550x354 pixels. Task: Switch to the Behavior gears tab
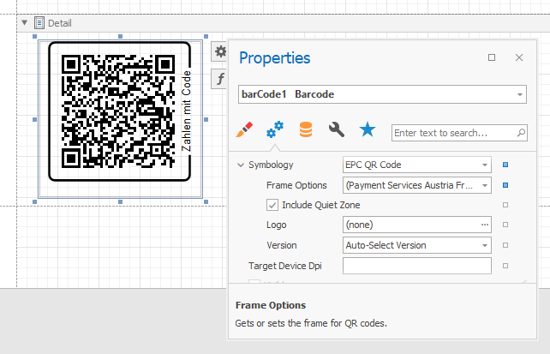tap(275, 130)
